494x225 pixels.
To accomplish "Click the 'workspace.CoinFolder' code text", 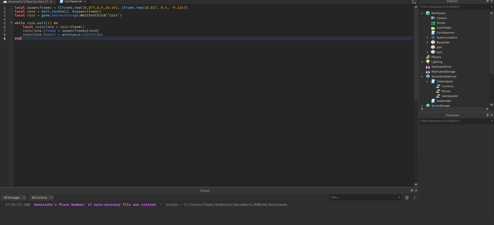I will [82, 35].
